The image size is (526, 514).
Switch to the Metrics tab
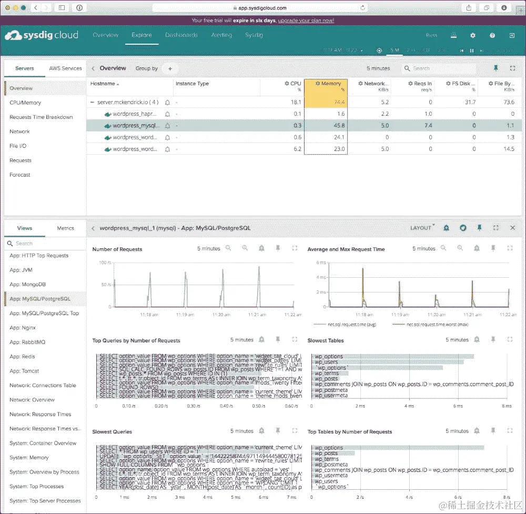[65, 228]
